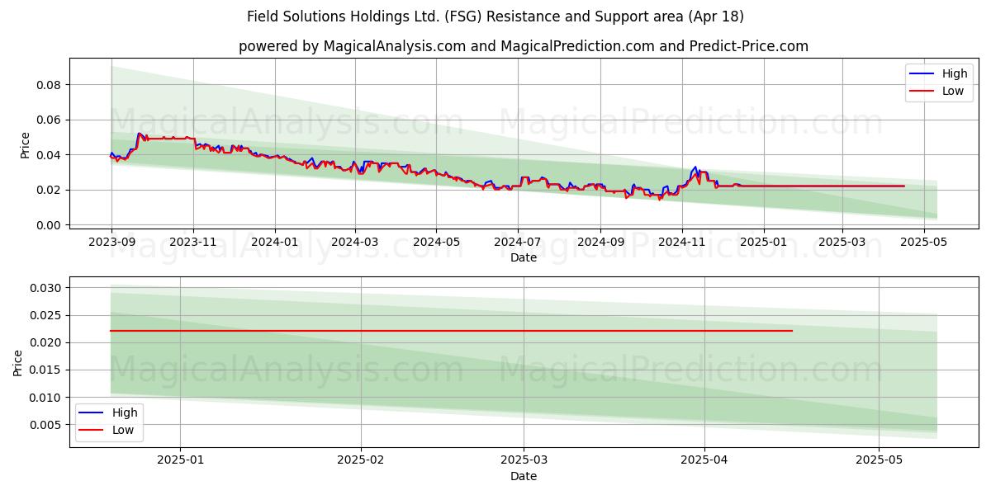The width and height of the screenshot is (991, 495).
Task: Click the 2024-05 x-axis label
Action: [436, 241]
